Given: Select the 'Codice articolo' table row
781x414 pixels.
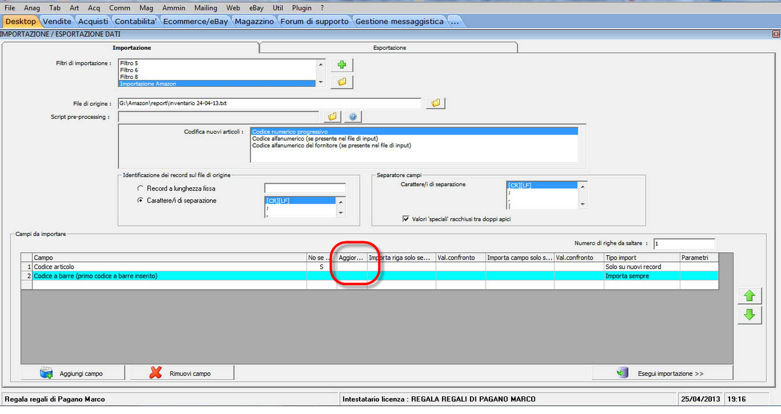Looking at the screenshot, I should tap(369, 267).
